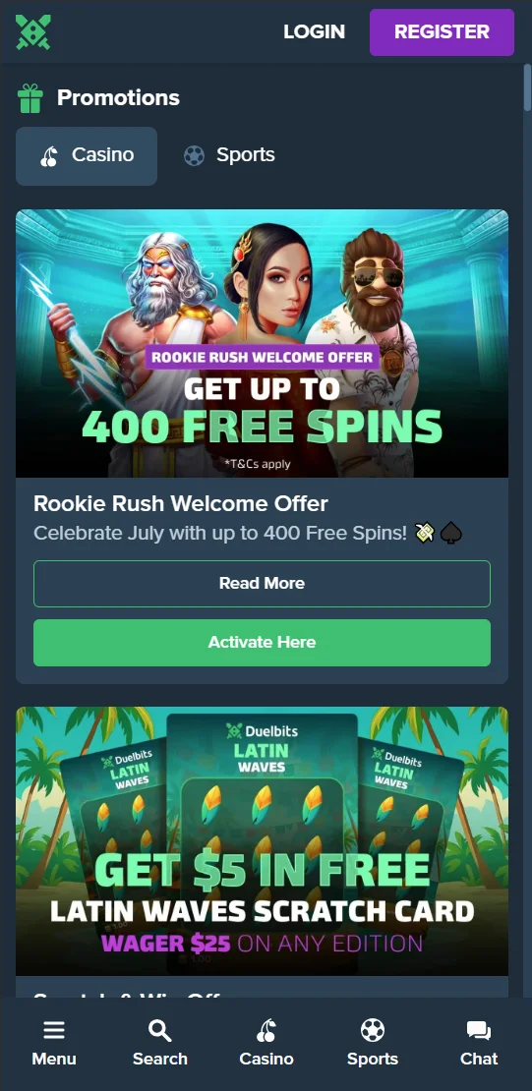Click the Rookie Rush Welcome Offer title
Image resolution: width=532 pixels, height=1091 pixels.
(180, 503)
